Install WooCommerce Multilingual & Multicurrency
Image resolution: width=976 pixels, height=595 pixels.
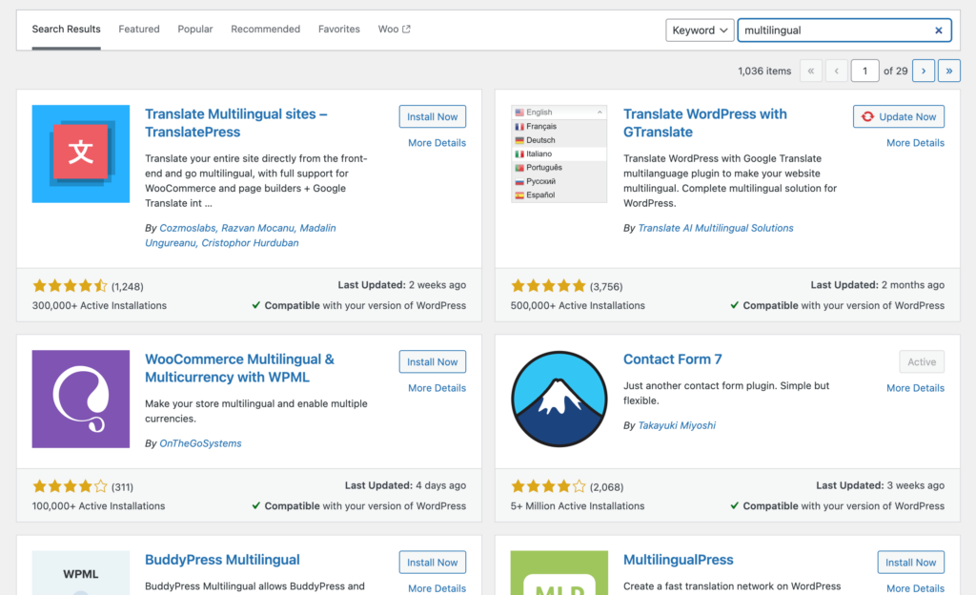click(x=433, y=361)
